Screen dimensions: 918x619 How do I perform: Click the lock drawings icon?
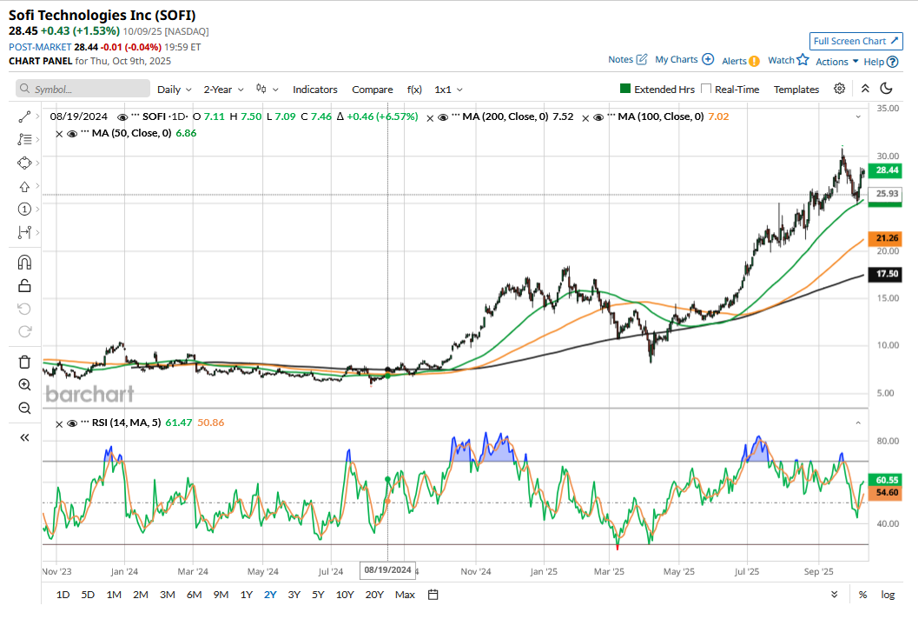click(x=24, y=285)
